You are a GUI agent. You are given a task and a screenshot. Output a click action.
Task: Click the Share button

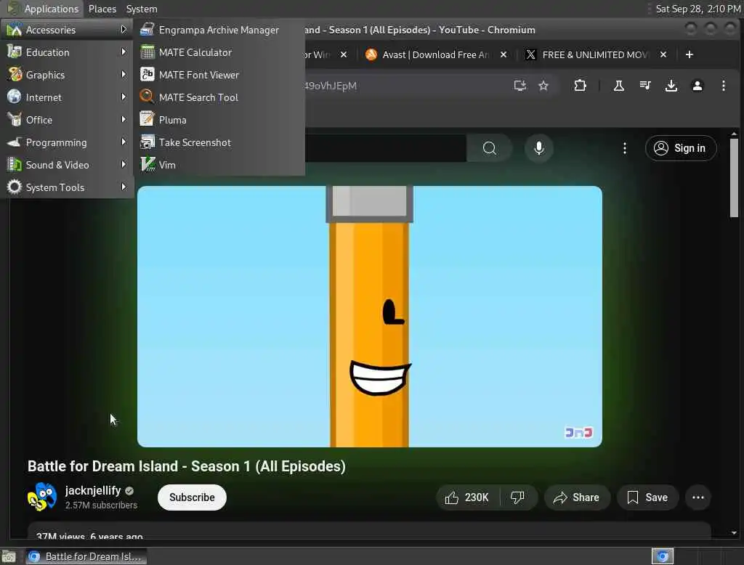[576, 497]
